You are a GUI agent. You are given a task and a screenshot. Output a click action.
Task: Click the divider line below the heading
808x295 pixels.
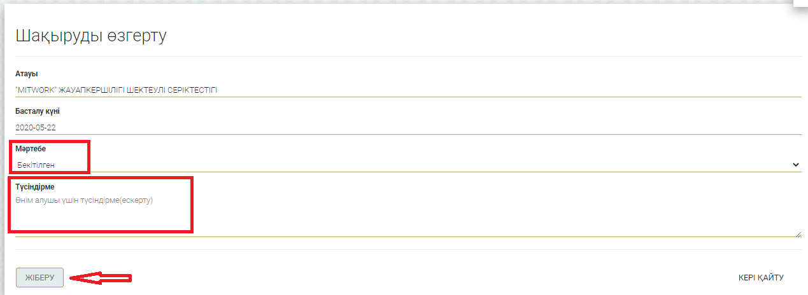[x=408, y=57]
